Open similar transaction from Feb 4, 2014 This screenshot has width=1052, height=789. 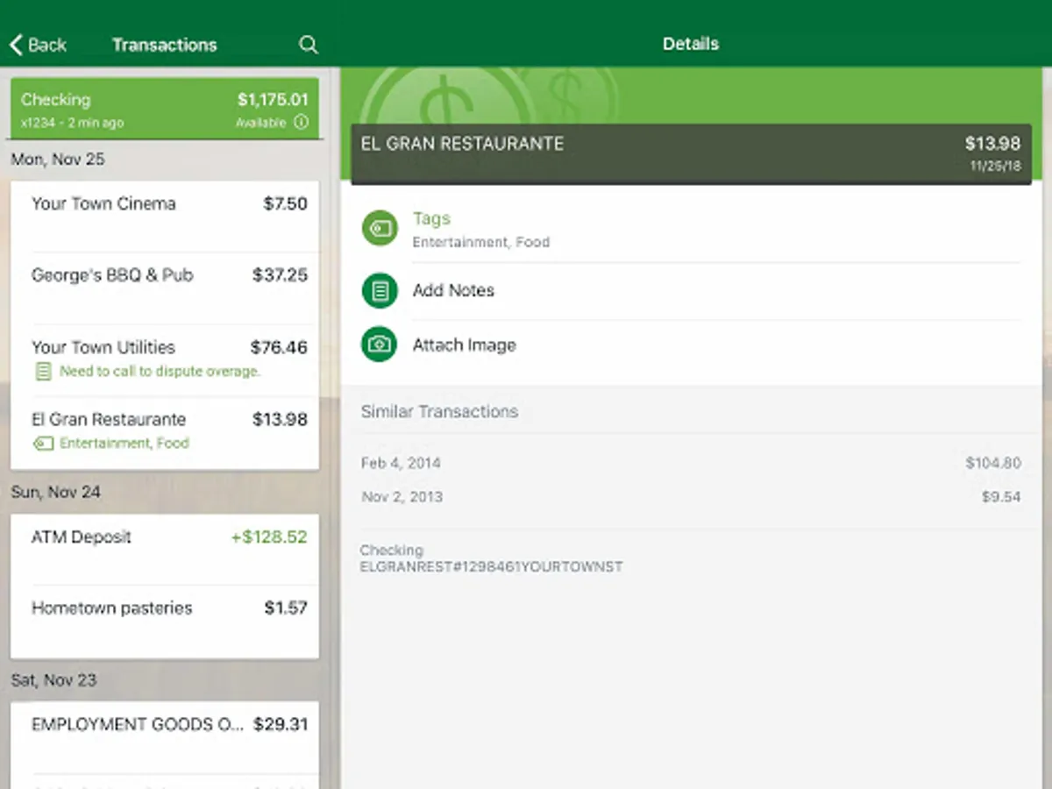691,463
